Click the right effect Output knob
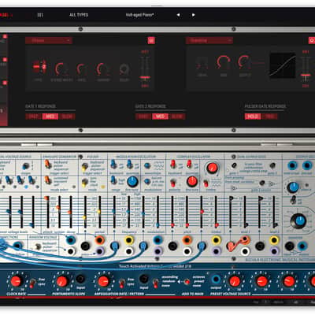 (245, 62)
